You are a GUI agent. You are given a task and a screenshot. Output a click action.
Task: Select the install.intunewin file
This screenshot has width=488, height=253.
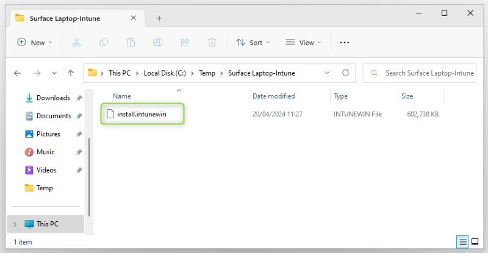point(143,114)
